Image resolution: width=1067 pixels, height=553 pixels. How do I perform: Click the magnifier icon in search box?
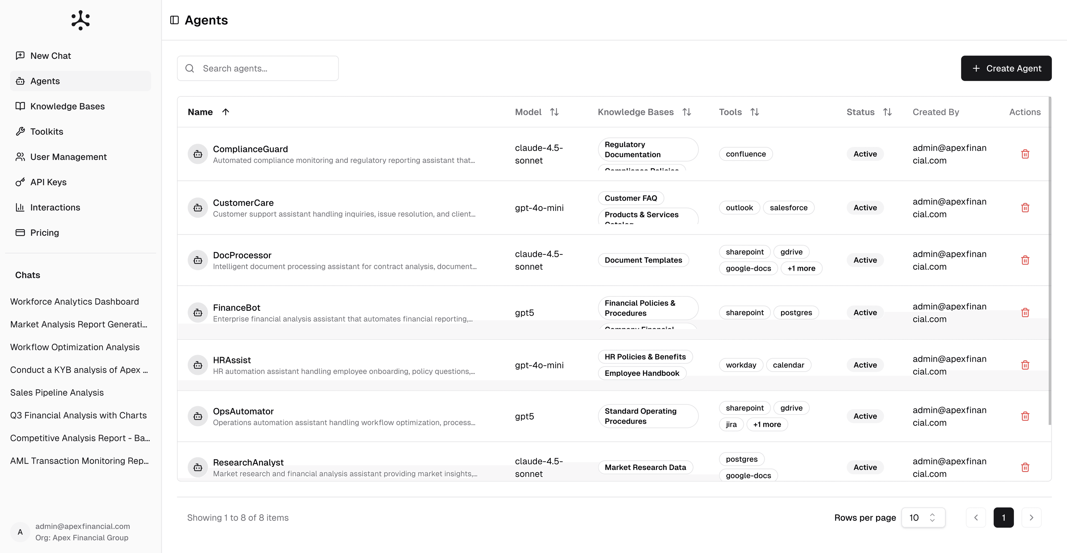[190, 68]
